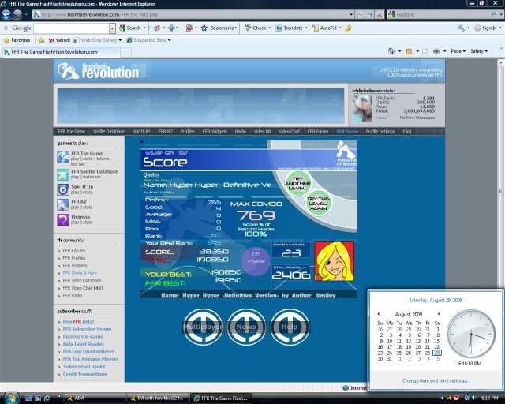Image resolution: width=505 pixels, height=404 pixels.
Task: Open the Safety dropdown menu
Action: (480, 51)
